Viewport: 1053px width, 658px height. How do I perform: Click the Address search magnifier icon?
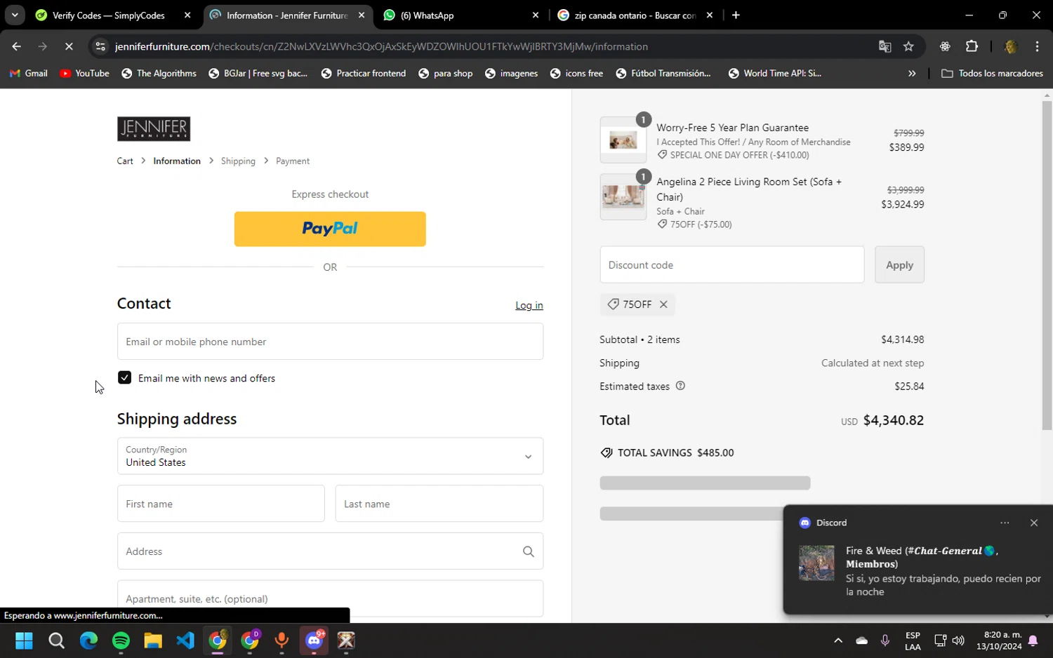click(x=529, y=551)
